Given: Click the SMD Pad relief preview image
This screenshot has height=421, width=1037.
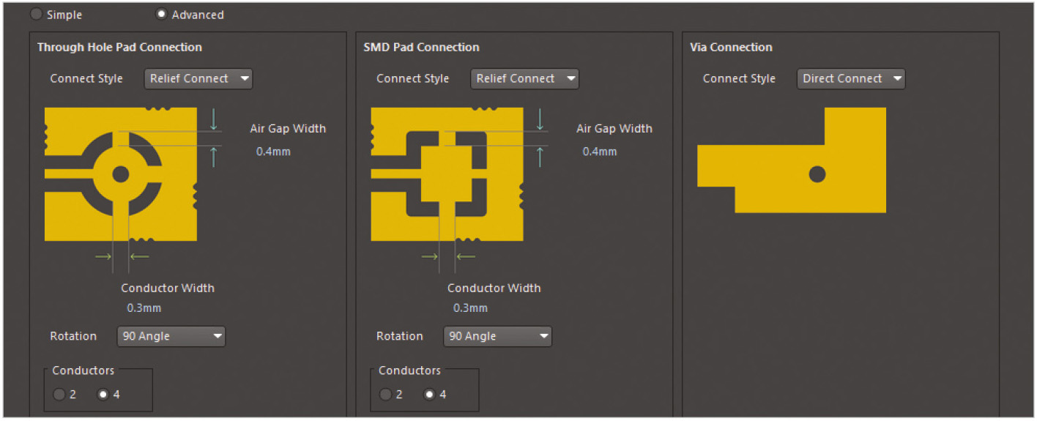Looking at the screenshot, I should pos(447,174).
